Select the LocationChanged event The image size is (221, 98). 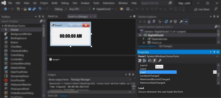click(x=149, y=76)
